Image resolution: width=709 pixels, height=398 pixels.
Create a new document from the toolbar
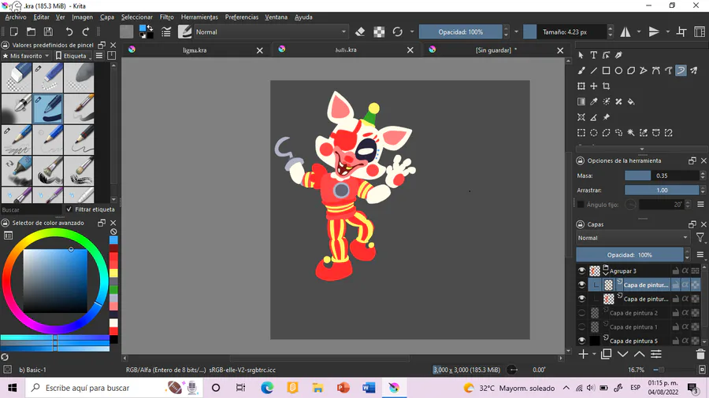click(x=14, y=31)
